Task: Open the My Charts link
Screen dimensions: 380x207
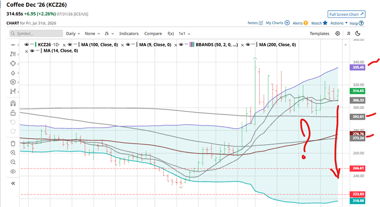Action: (x=274, y=23)
